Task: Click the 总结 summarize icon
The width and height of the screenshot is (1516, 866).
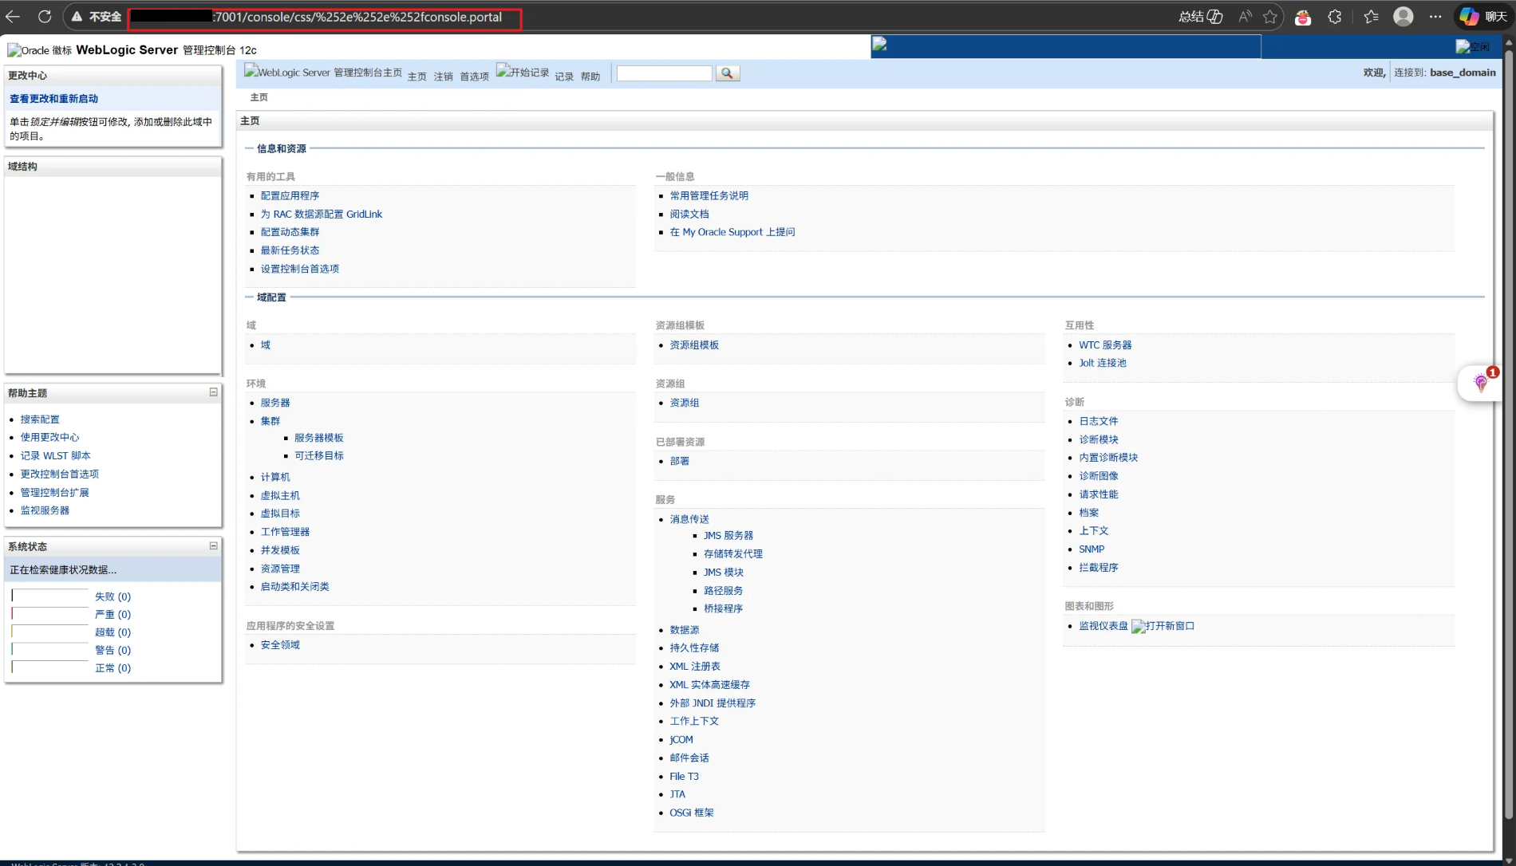Action: (1201, 17)
